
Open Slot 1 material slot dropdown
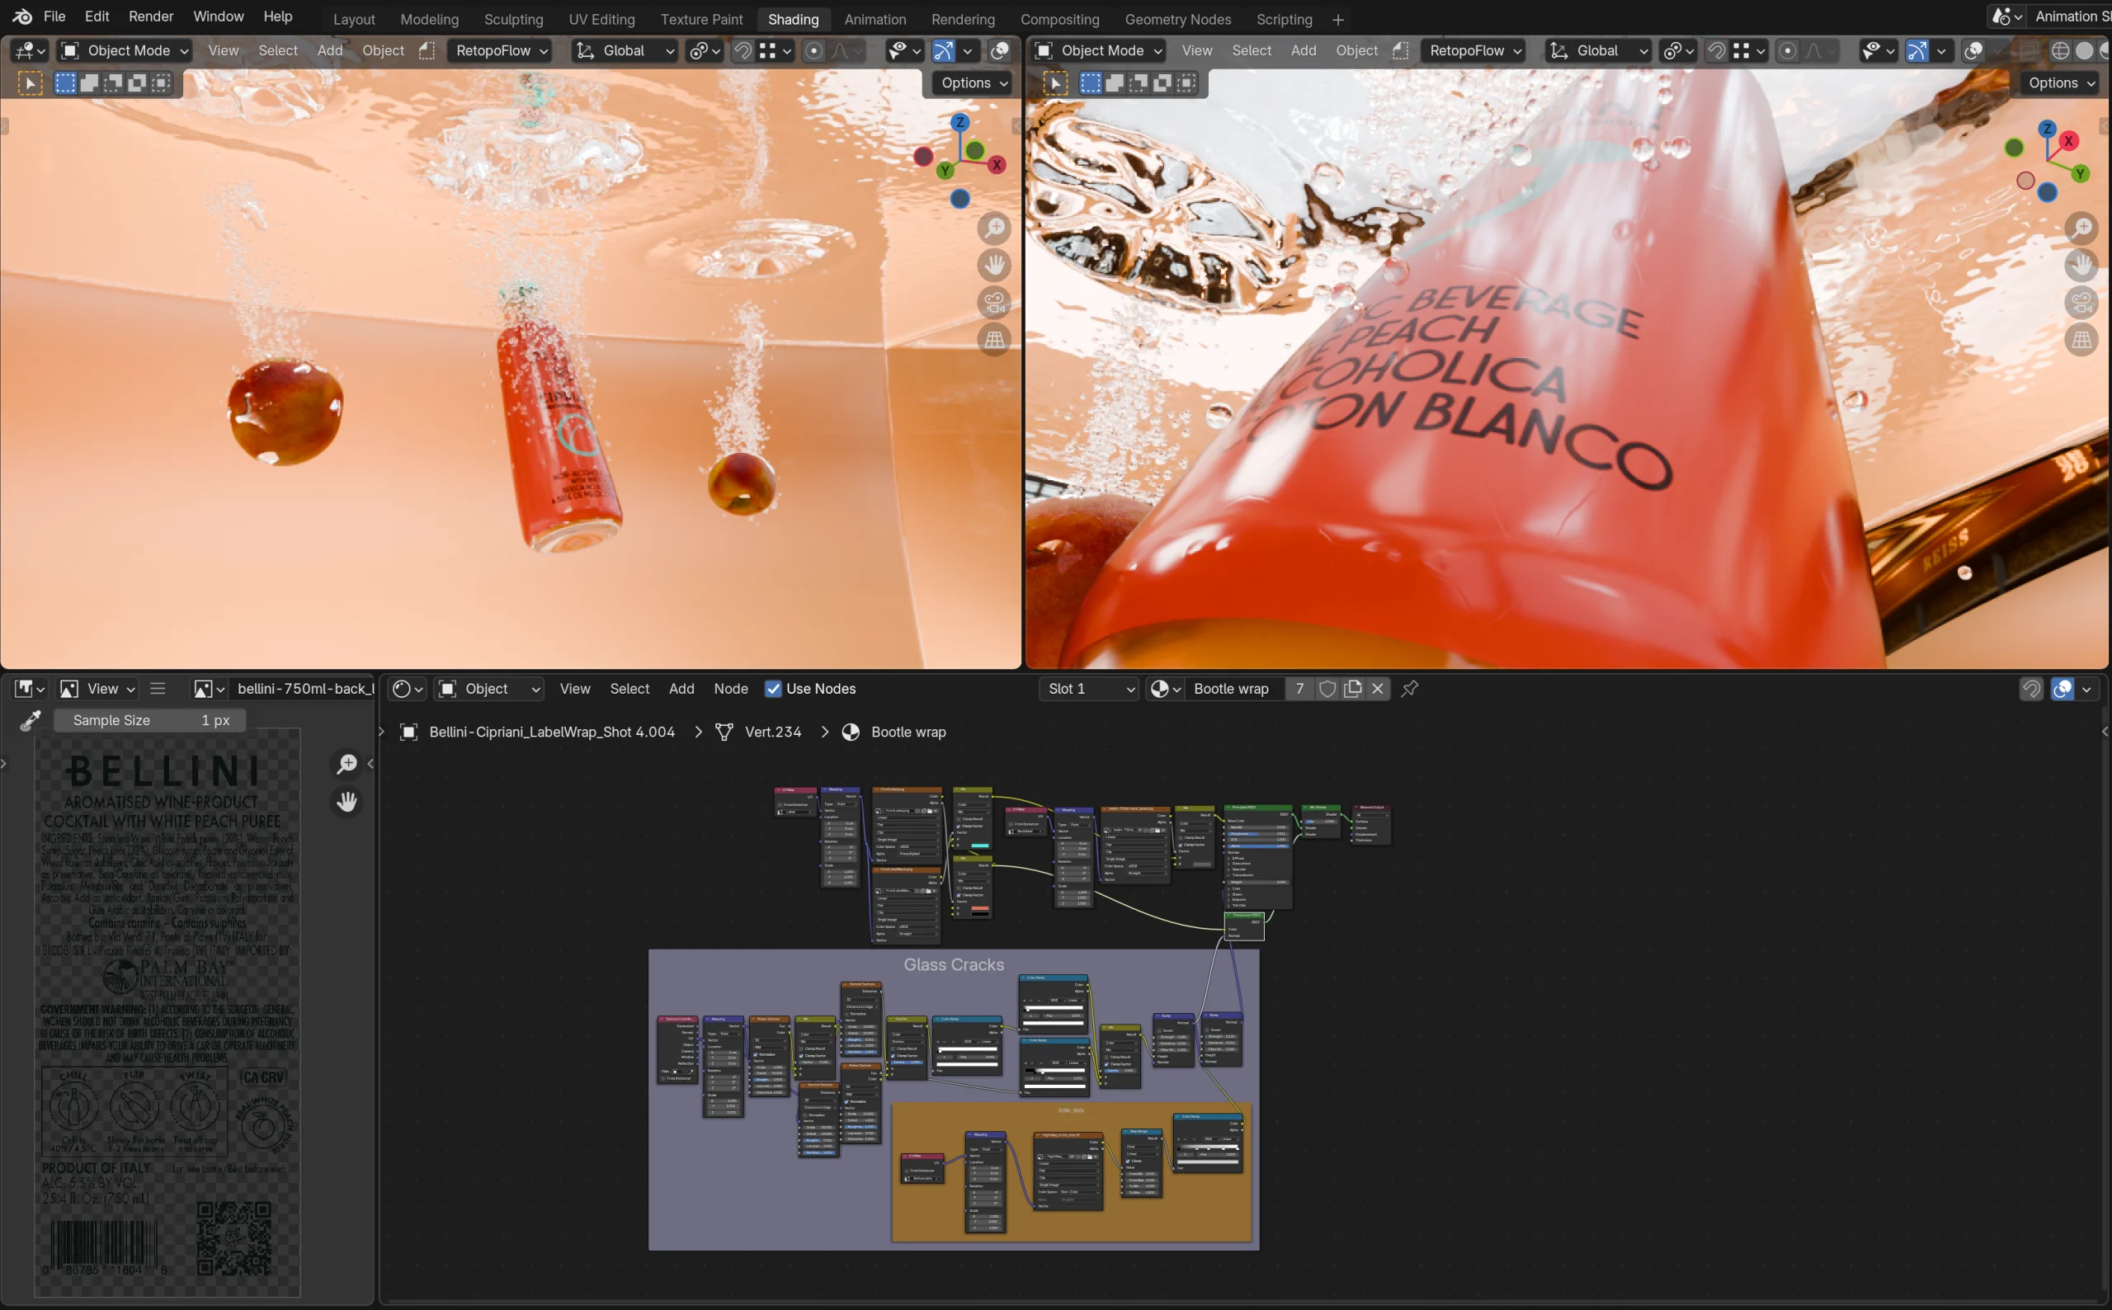point(1088,688)
